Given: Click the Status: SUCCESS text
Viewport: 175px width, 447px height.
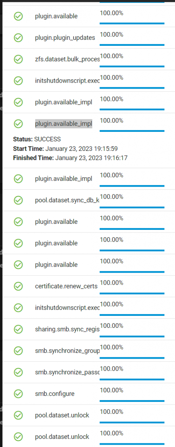Looking at the screenshot, I should [37, 139].
